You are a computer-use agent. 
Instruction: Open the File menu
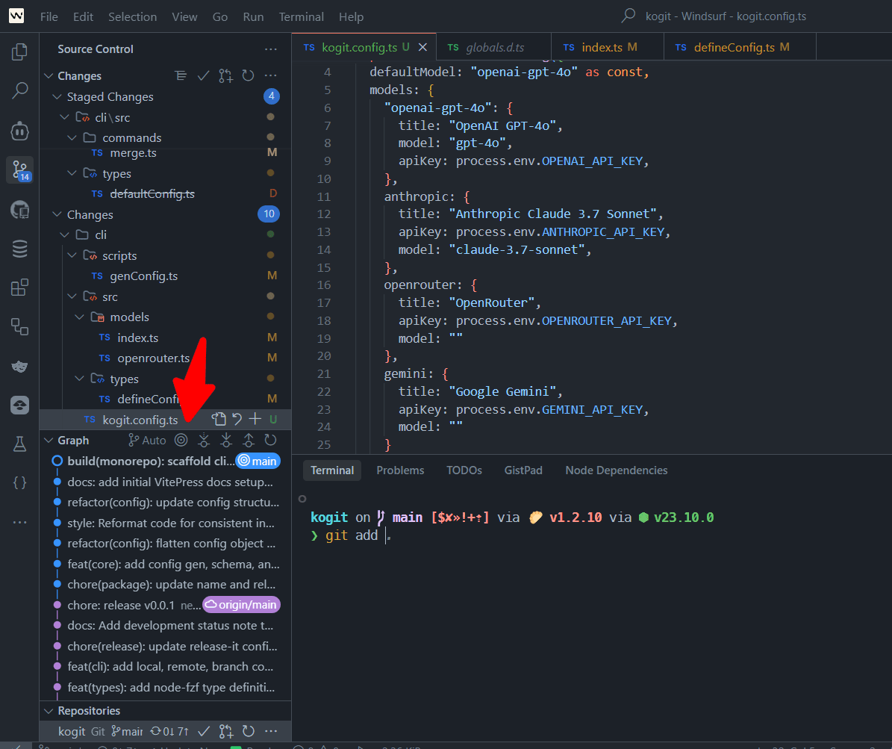(x=49, y=16)
